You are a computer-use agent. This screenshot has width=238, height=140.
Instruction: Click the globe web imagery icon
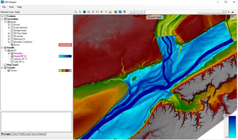(84, 12)
